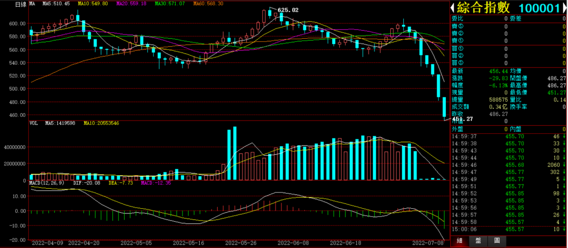Viewport: 568px width, 248px height.
Task: Click the 換手率 label
Action: (x=518, y=107)
